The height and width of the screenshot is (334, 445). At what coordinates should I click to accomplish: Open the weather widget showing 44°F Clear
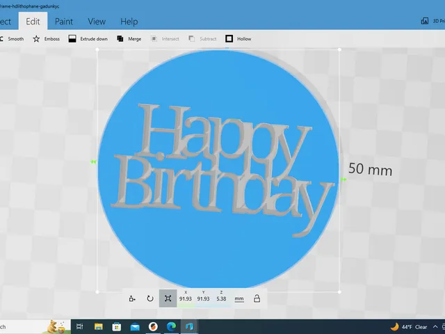tap(409, 327)
